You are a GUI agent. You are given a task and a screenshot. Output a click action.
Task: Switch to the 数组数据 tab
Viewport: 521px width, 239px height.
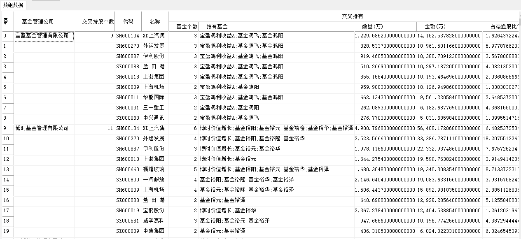[14, 5]
